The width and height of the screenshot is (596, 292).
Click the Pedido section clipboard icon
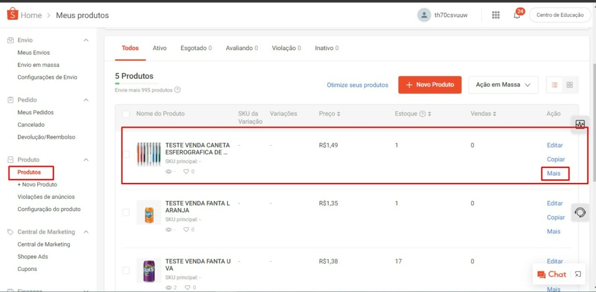point(10,100)
